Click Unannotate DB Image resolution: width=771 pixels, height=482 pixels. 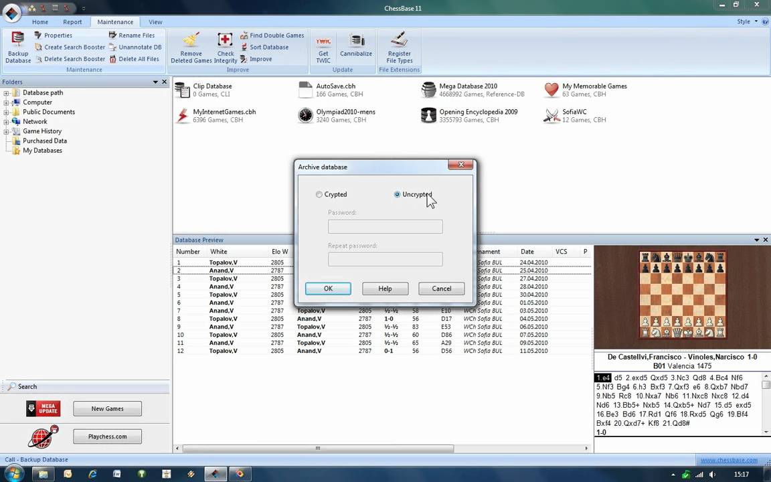click(135, 48)
